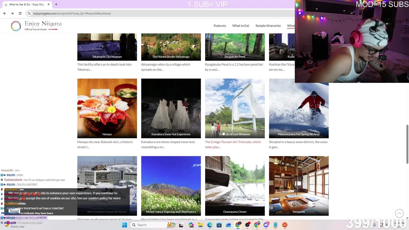Click the address bar URL field
This screenshot has height=230, width=409.
pos(160,13)
